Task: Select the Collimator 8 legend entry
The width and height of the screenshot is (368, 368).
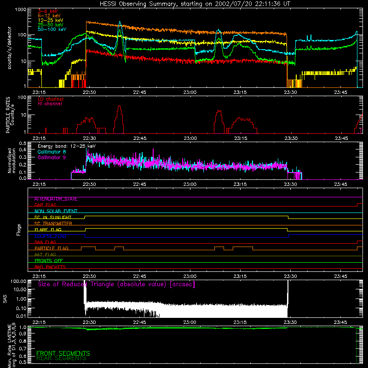Action: pos(52,152)
